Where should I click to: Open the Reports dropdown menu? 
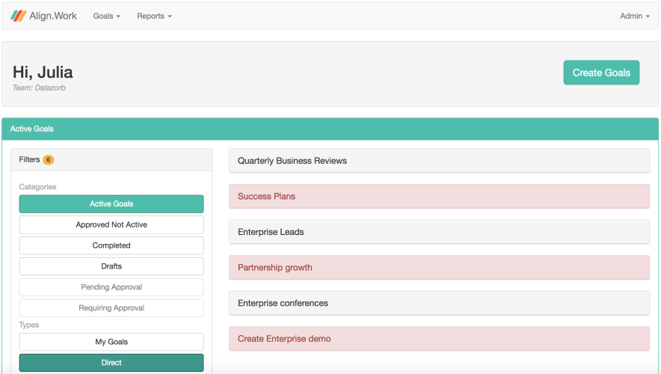(154, 16)
